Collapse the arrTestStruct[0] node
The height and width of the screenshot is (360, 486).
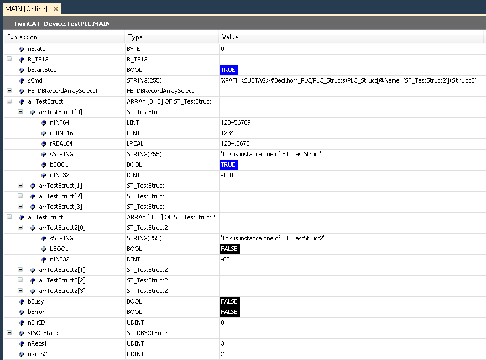click(x=20, y=112)
